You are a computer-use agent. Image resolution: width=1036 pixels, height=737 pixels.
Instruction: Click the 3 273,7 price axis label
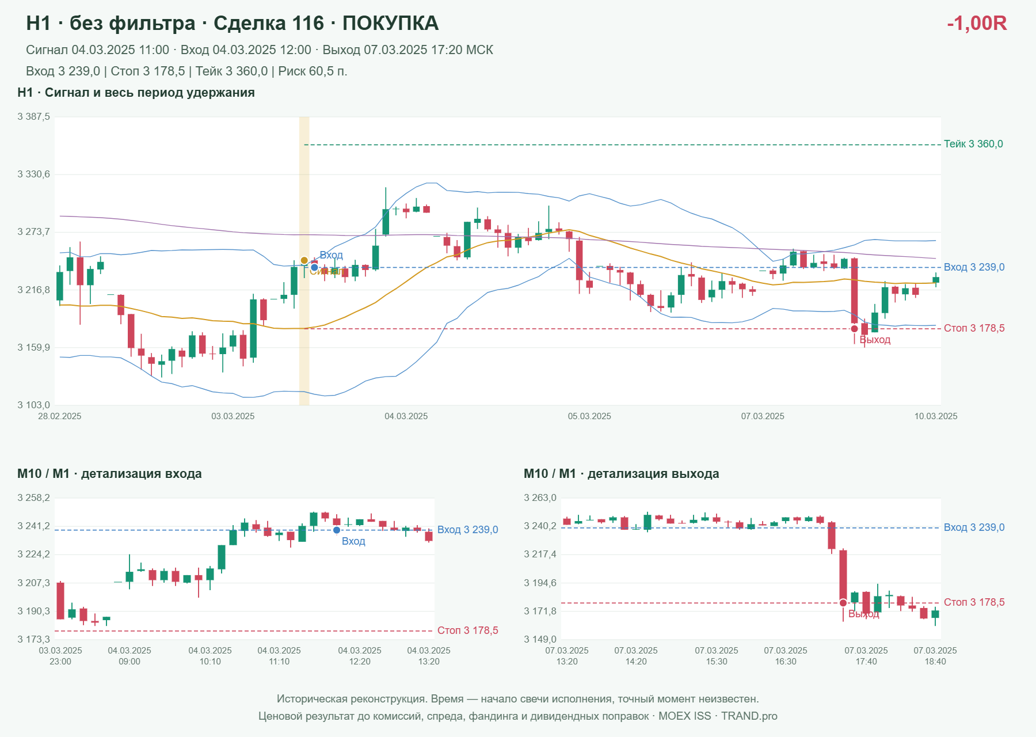34,232
